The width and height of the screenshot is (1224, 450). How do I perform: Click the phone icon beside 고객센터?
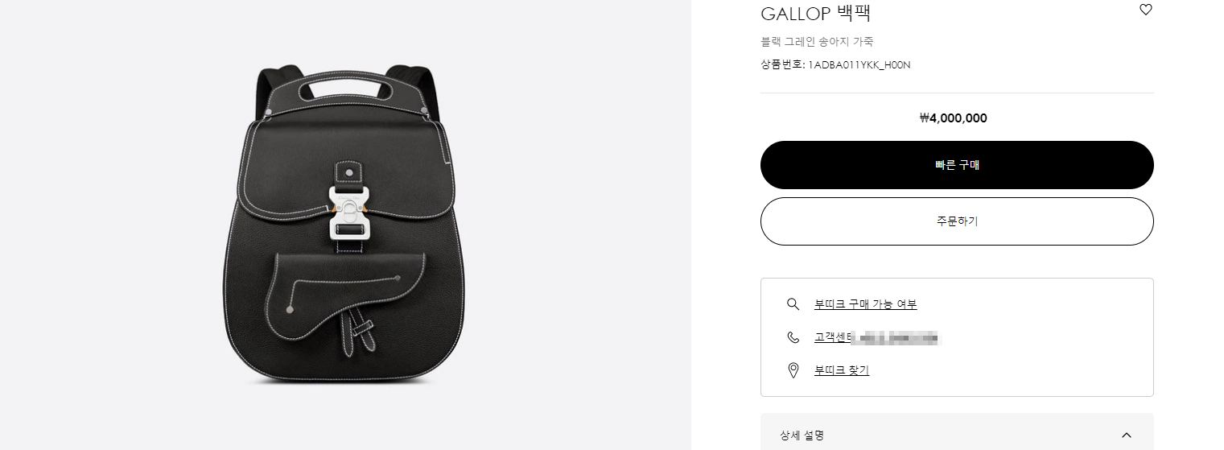793,337
